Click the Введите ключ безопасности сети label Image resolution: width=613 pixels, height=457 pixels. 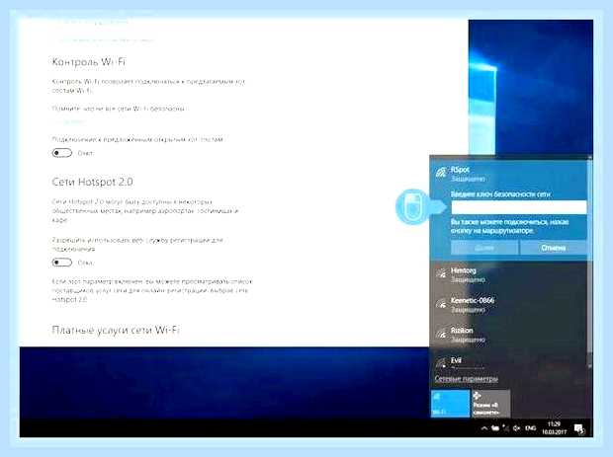pos(500,194)
